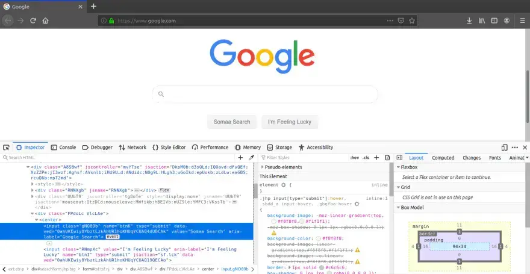Click the Somaa Search button
This screenshot has width=530, height=274.
tap(232, 122)
